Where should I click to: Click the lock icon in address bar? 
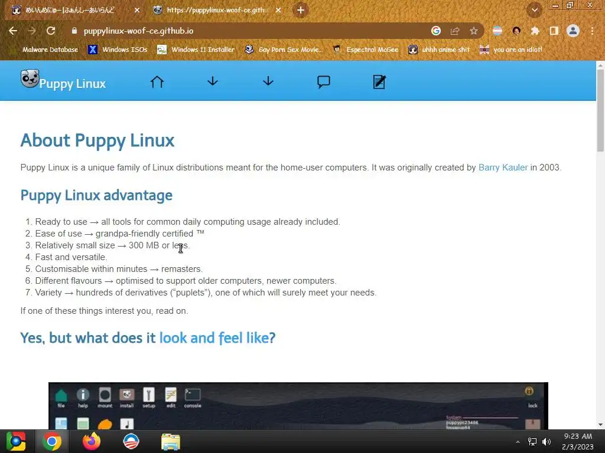[74, 31]
